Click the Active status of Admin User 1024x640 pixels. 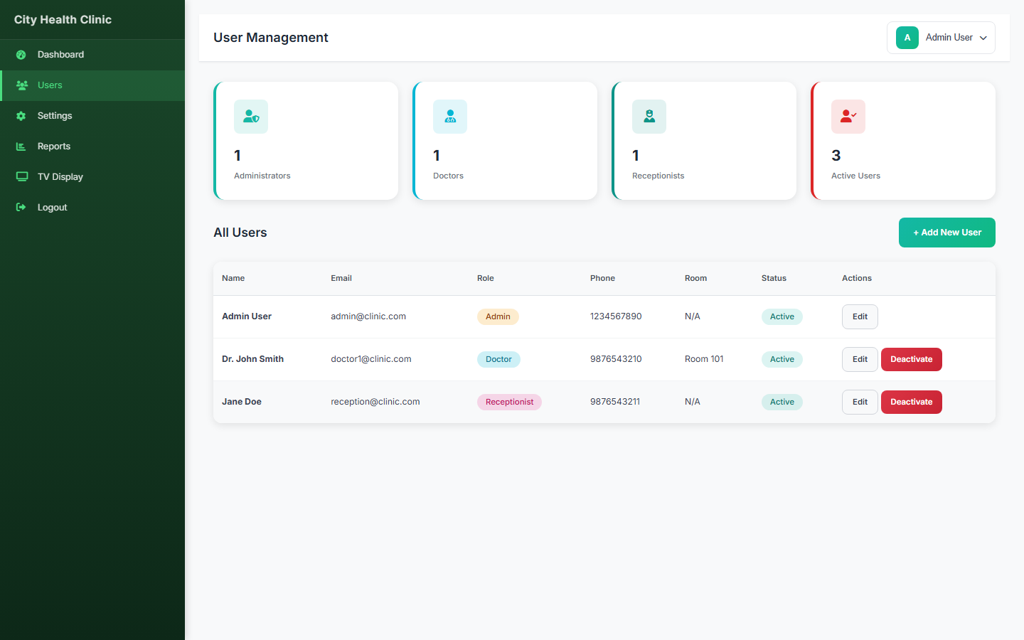pyautogui.click(x=782, y=316)
